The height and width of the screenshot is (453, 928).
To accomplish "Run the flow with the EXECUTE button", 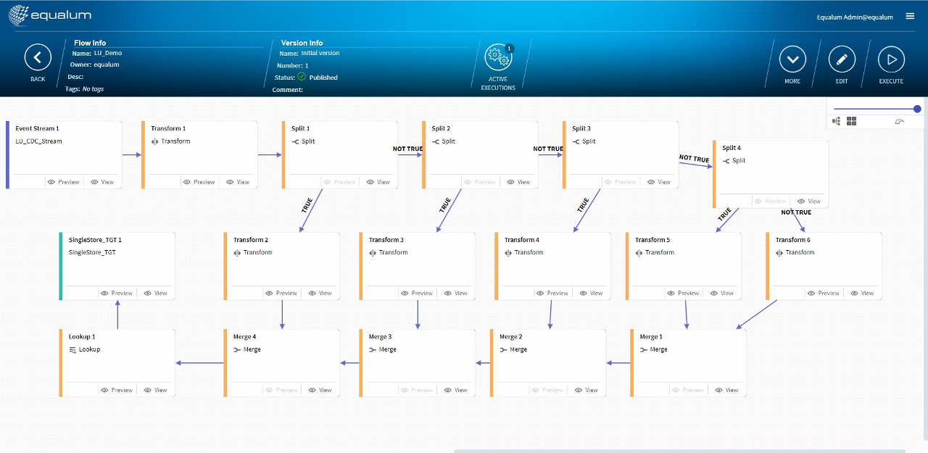I will 891,59.
